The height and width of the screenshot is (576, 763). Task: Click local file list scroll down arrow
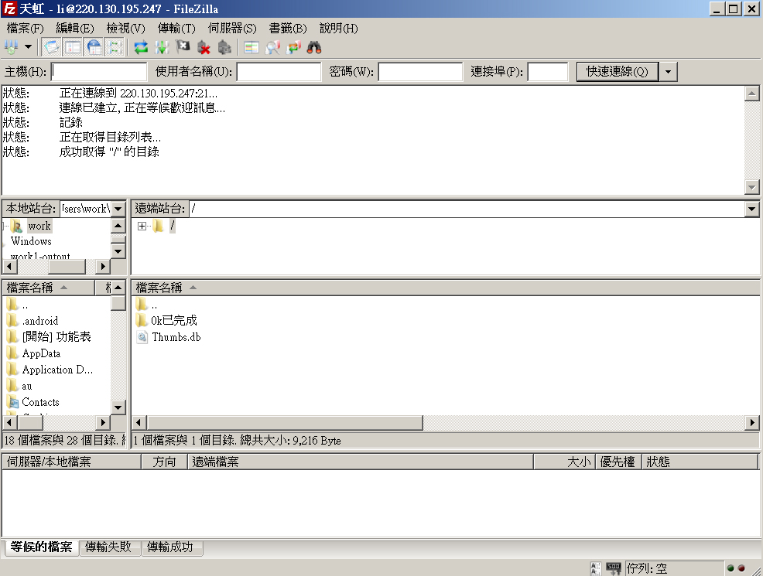click(x=118, y=407)
